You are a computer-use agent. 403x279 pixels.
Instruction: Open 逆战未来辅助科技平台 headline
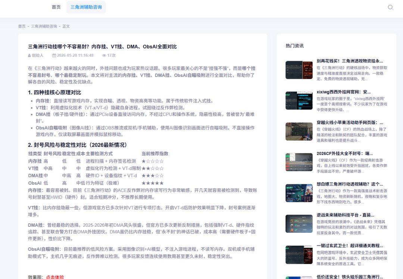pos(346,215)
